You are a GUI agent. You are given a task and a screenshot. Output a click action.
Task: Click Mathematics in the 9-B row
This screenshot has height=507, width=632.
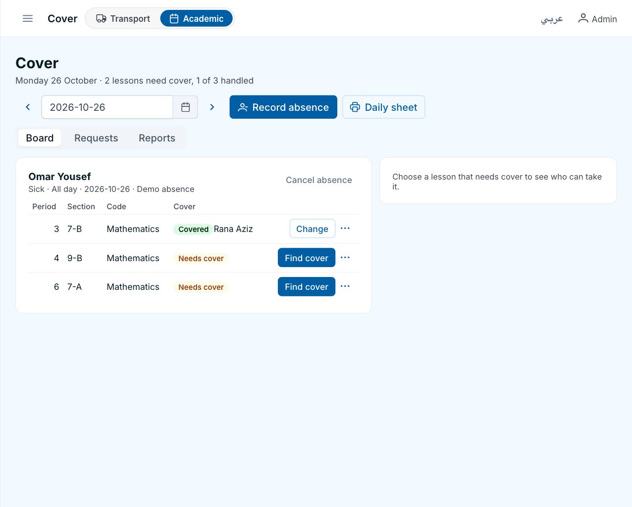(x=133, y=258)
